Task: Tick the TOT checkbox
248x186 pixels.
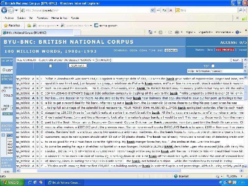Action: [213, 66]
